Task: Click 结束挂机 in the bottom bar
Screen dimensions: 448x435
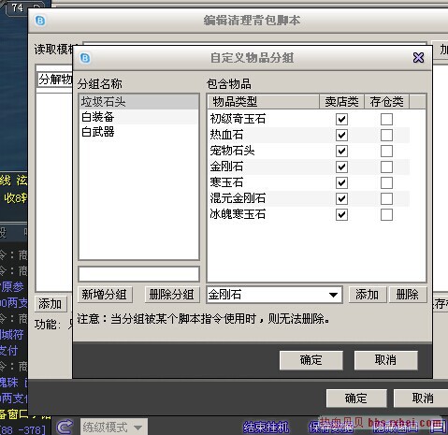Action: tap(266, 427)
